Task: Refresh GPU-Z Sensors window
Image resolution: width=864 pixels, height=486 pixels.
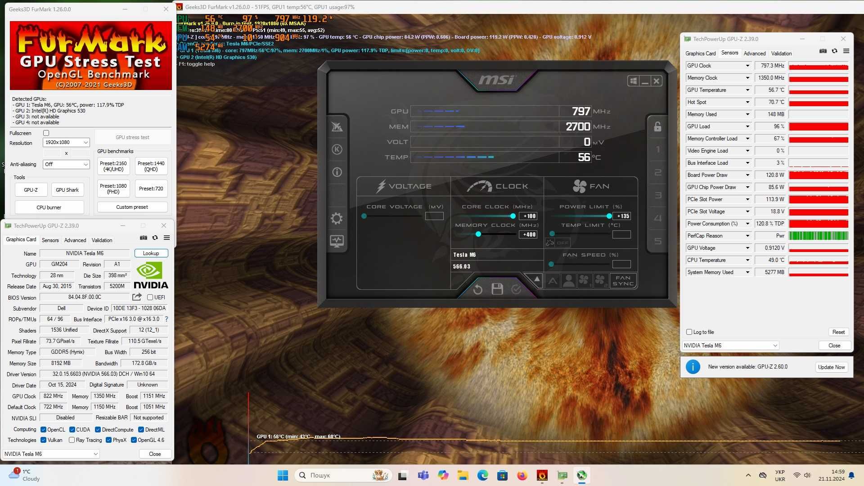Action: 834,51
